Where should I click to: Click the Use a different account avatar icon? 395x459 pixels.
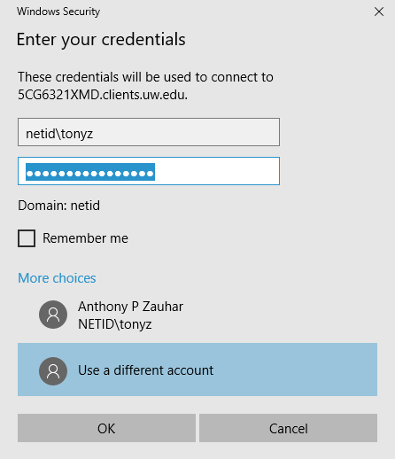click(x=53, y=371)
